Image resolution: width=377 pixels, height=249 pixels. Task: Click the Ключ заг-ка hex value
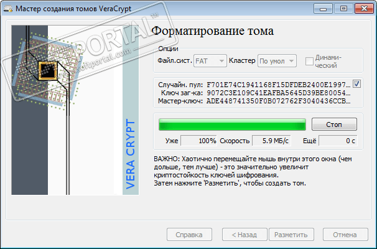(279, 93)
